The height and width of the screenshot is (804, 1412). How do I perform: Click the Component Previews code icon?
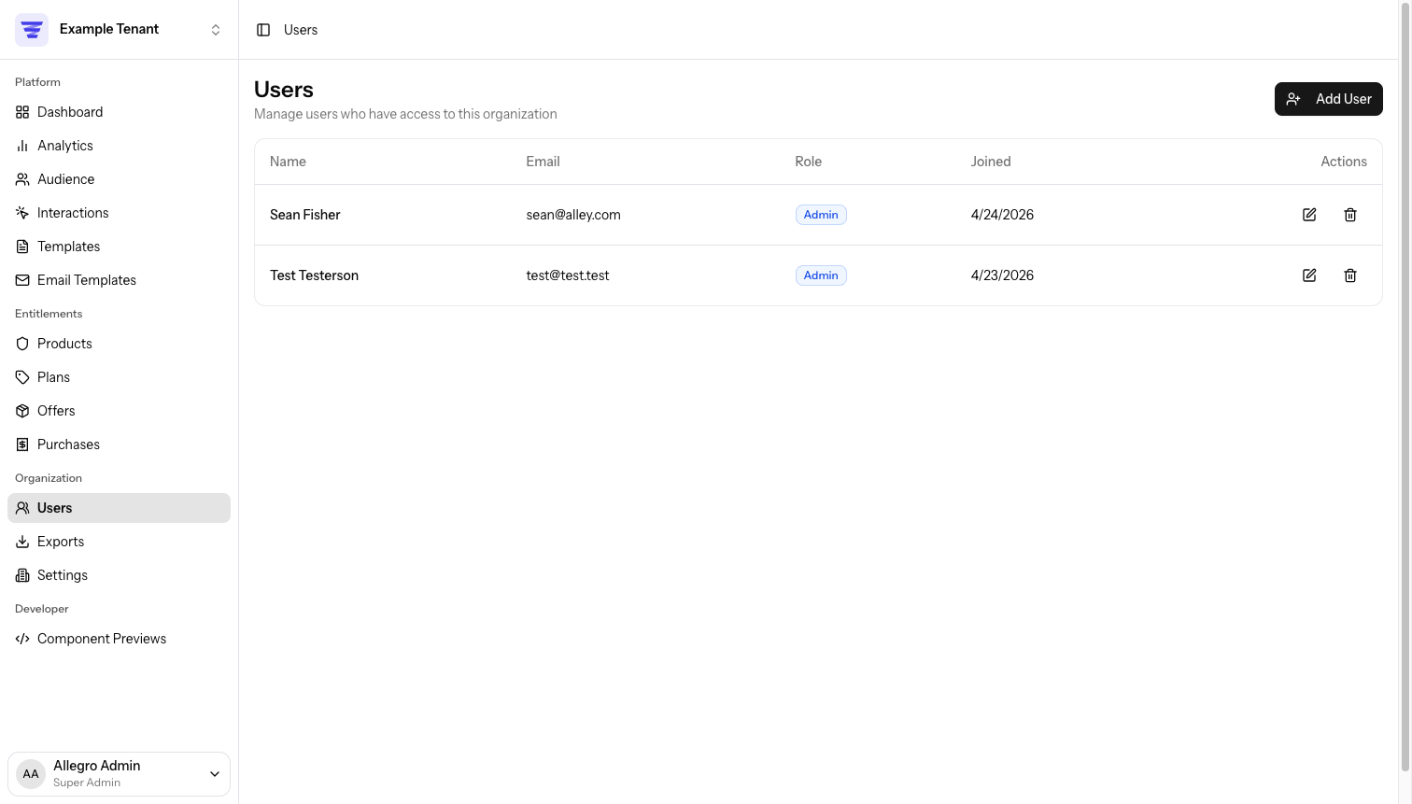22,639
